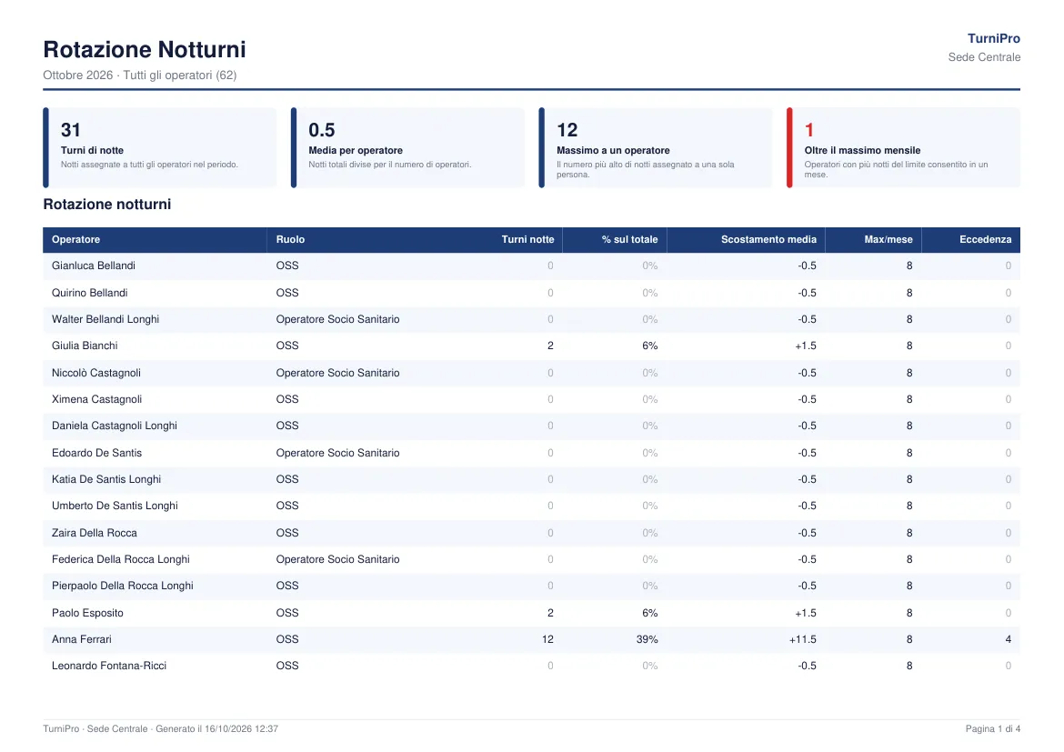Select operator Ximena Castagnoli
Screen dimensions: 1064x752
pos(96,399)
